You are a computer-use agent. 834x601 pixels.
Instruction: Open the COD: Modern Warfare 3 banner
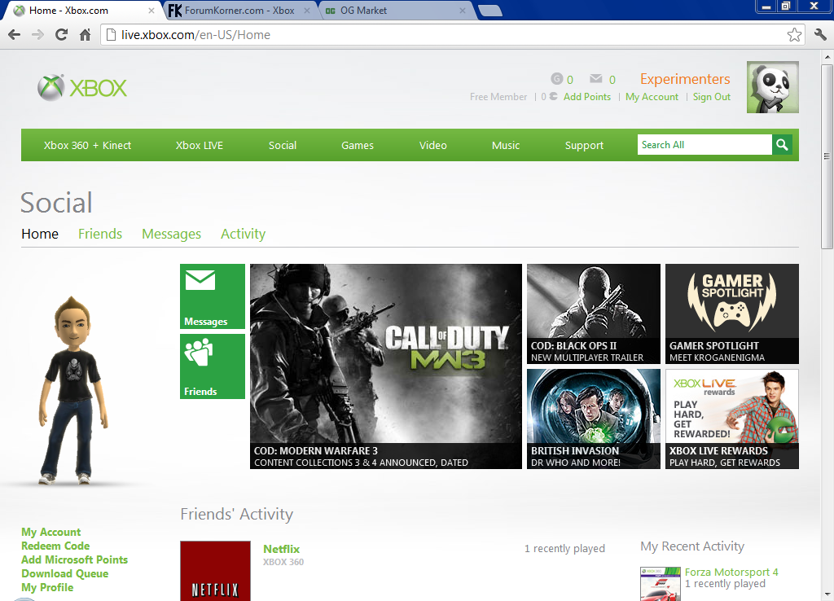point(385,366)
